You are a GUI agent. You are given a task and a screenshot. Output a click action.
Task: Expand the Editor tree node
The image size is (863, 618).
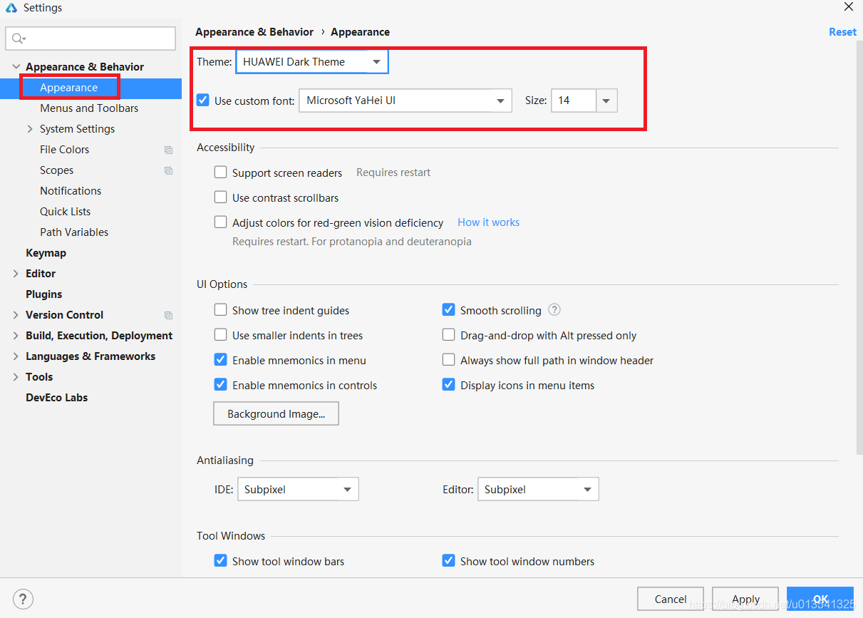[x=16, y=274]
